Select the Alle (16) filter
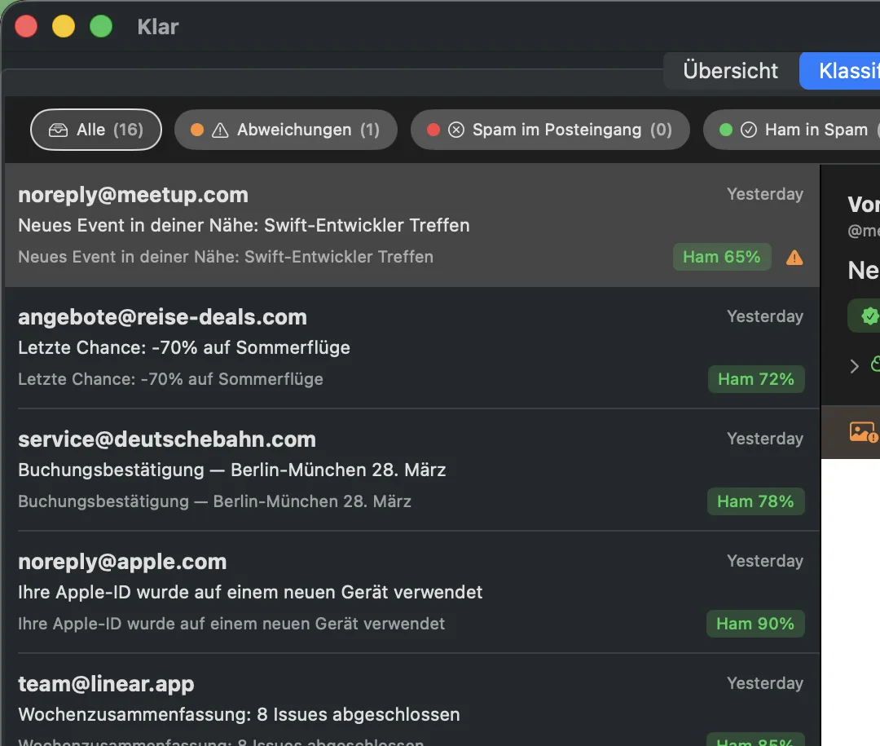The height and width of the screenshot is (746, 880). (96, 130)
